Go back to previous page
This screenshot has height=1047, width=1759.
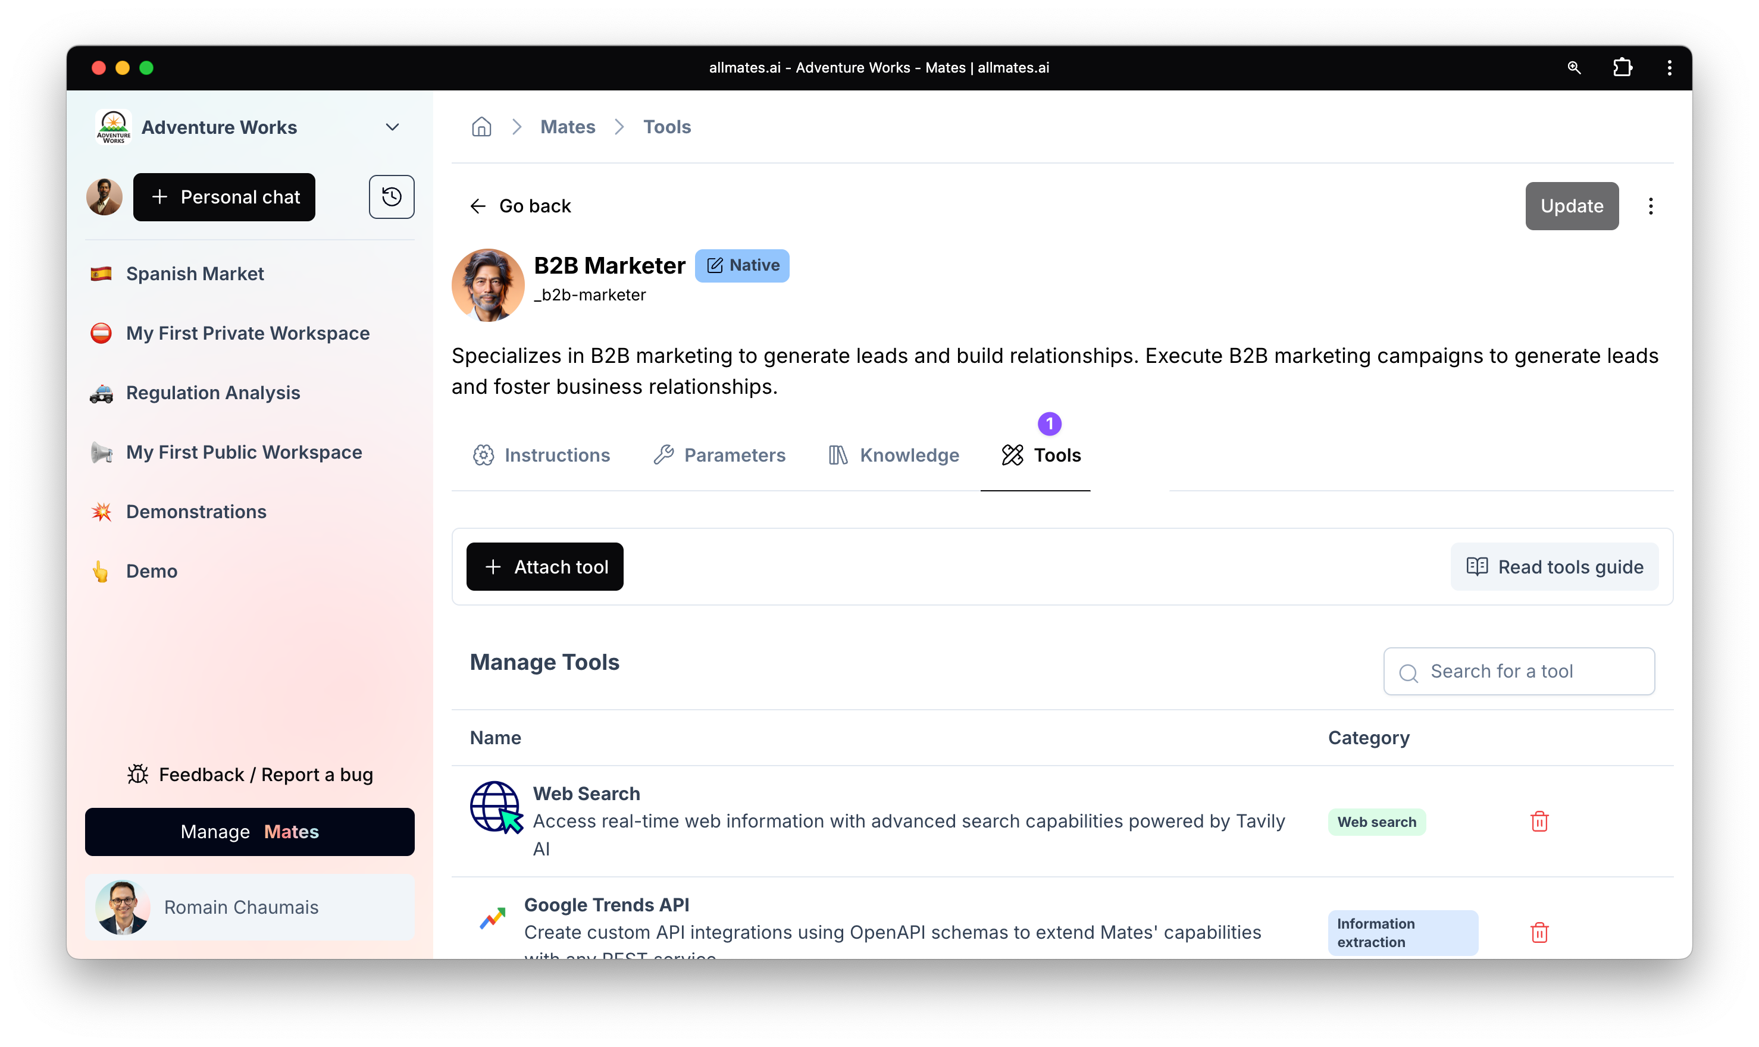coord(520,206)
